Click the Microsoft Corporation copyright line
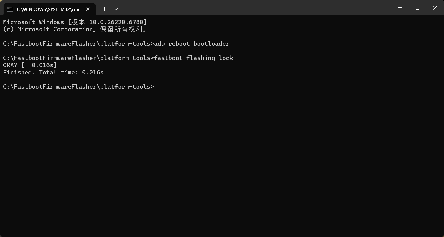The height and width of the screenshot is (237, 444). (x=74, y=29)
